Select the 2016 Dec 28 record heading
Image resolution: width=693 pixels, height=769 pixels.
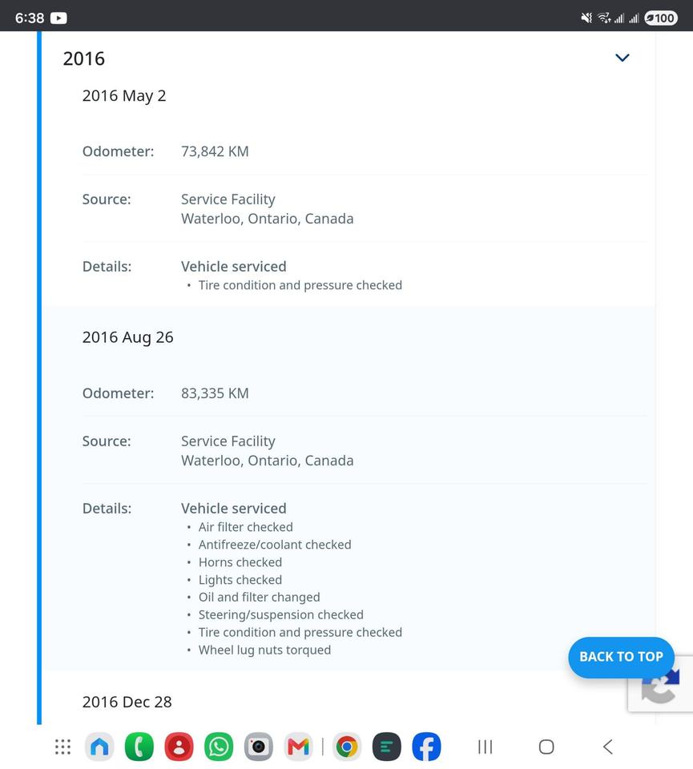127,702
